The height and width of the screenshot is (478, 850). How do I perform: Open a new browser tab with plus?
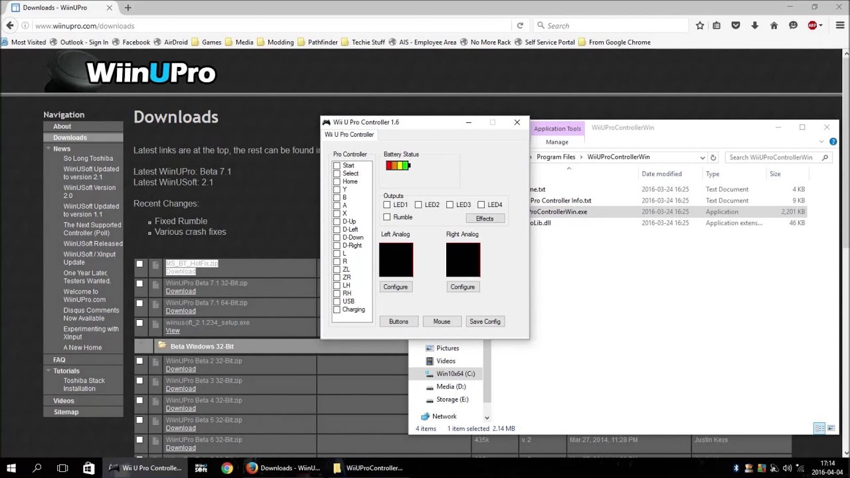128,8
